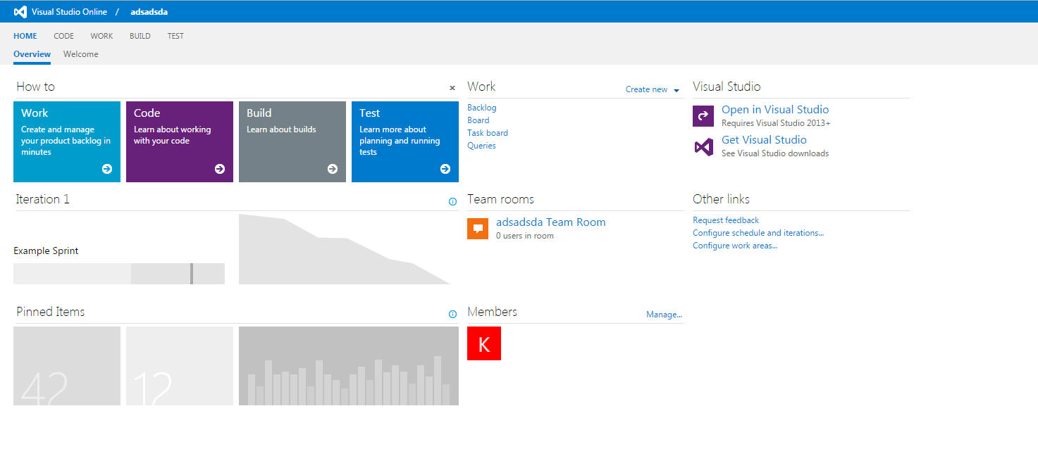Open the HOME menu tab
The height and width of the screenshot is (456, 1038).
tap(25, 36)
